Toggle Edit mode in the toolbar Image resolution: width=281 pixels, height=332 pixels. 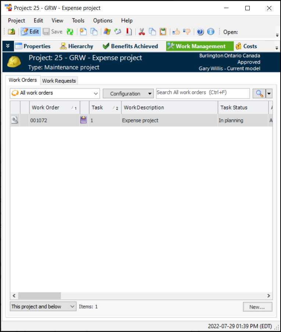point(30,32)
